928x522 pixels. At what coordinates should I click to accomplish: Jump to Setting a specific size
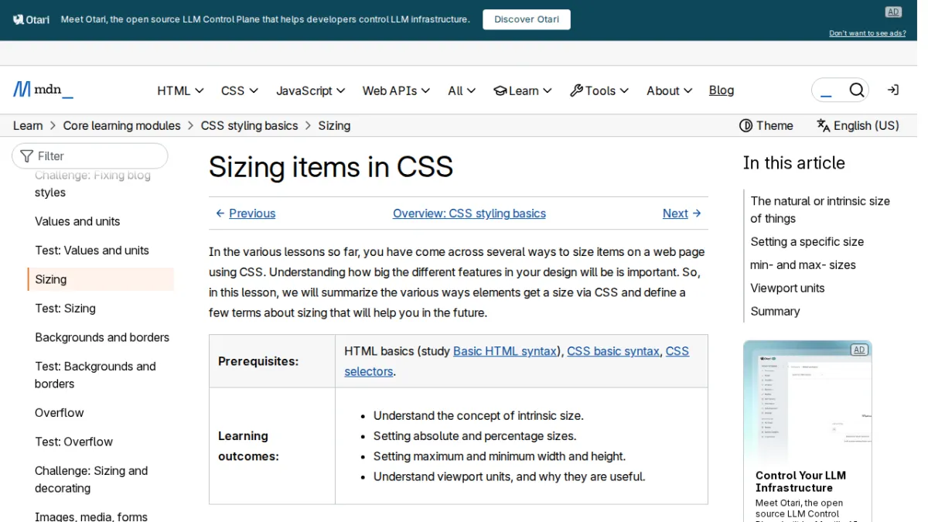[x=807, y=241]
